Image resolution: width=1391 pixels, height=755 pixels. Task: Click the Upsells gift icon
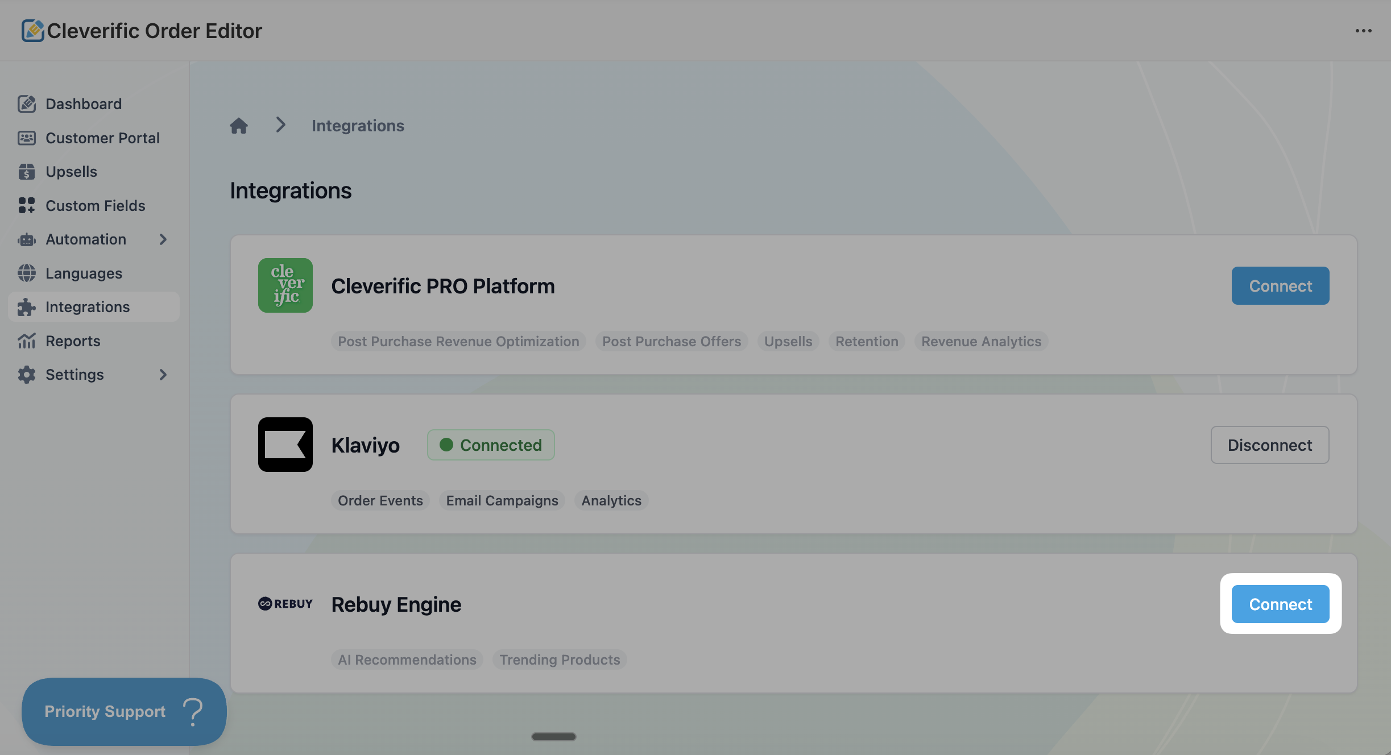[x=27, y=172]
